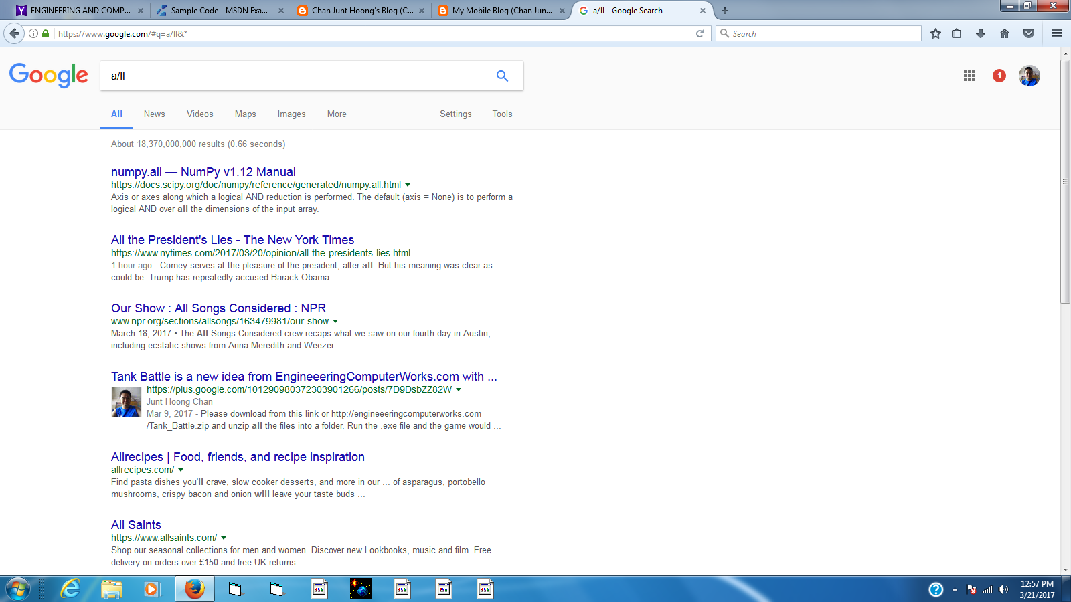Show your bookmarks list
The image size is (1071, 602).
pyautogui.click(x=957, y=33)
